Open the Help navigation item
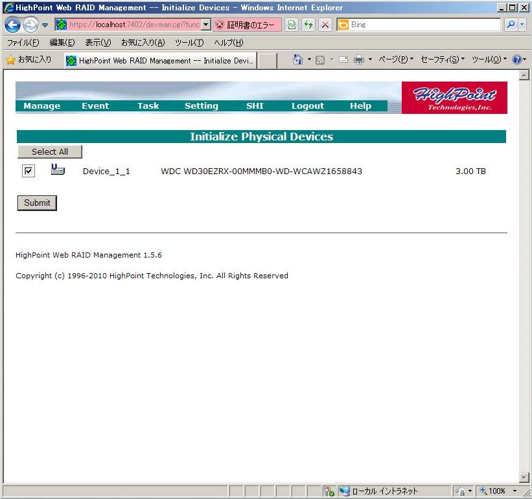Viewport: 532px width, 499px height. pos(361,105)
